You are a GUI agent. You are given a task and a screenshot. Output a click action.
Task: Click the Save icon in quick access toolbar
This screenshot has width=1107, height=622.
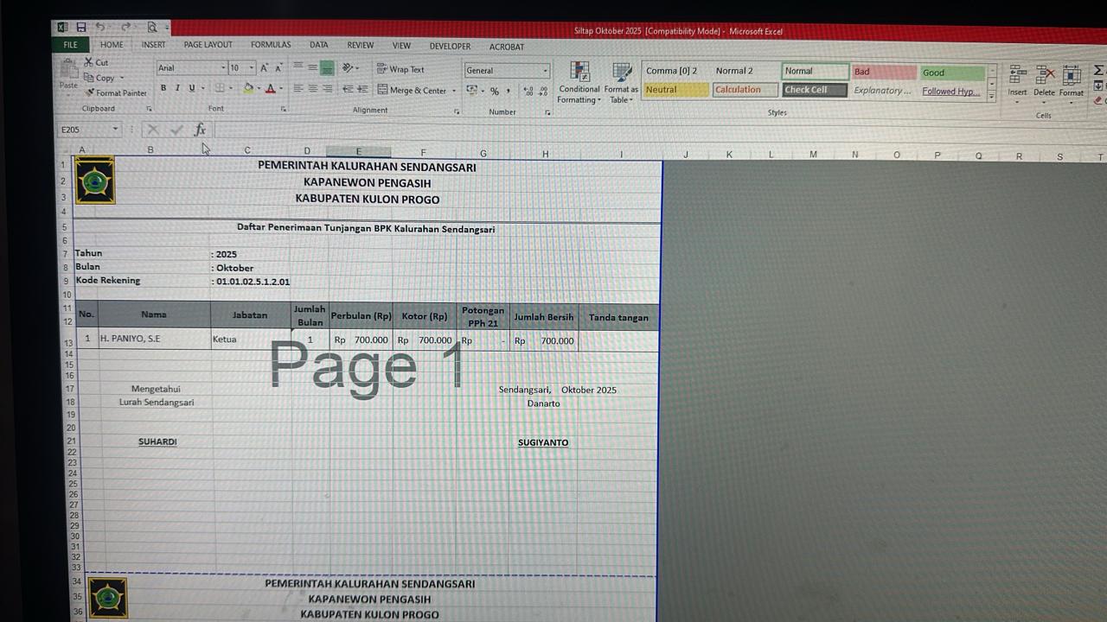coord(80,28)
